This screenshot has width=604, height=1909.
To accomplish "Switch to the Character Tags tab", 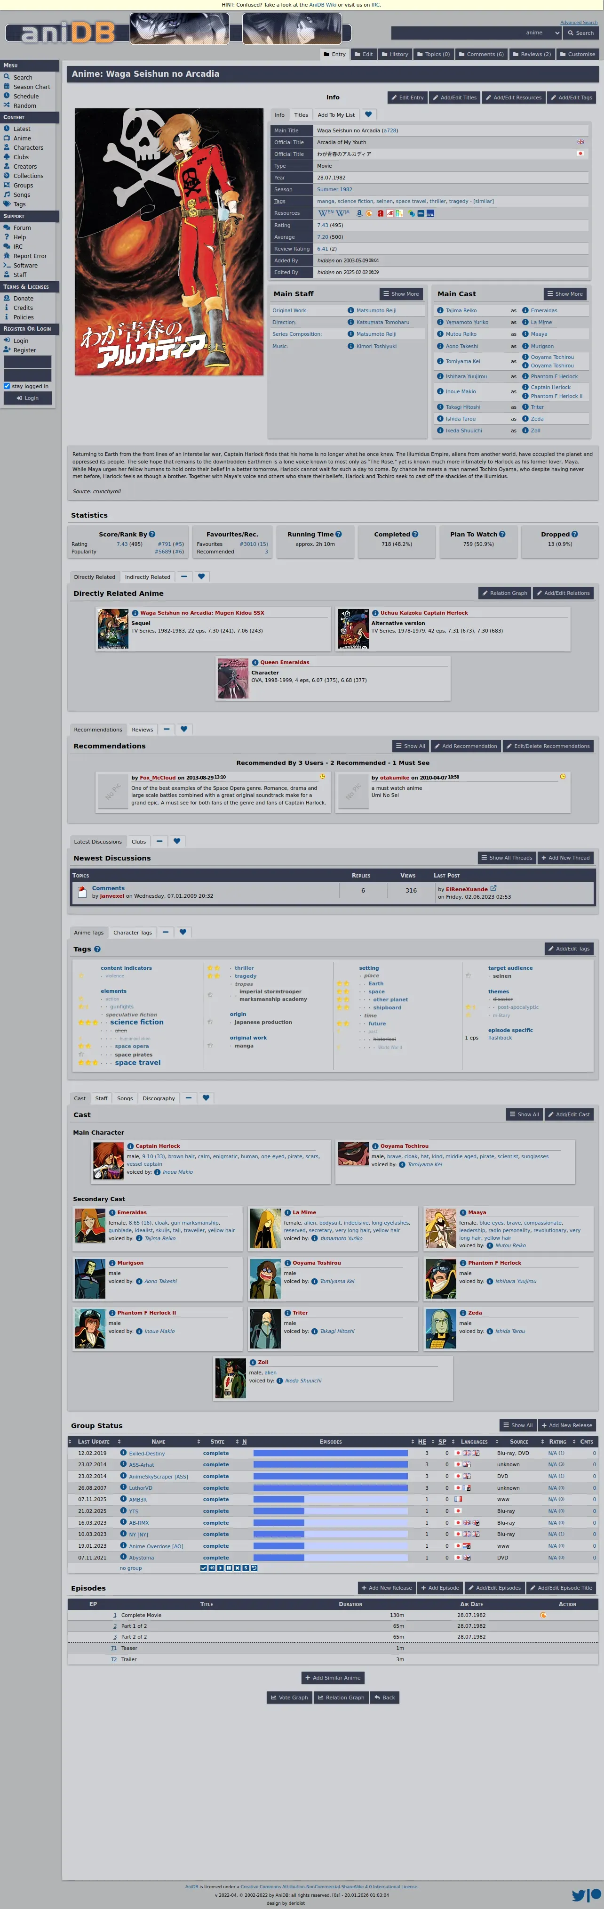I will pos(133,932).
